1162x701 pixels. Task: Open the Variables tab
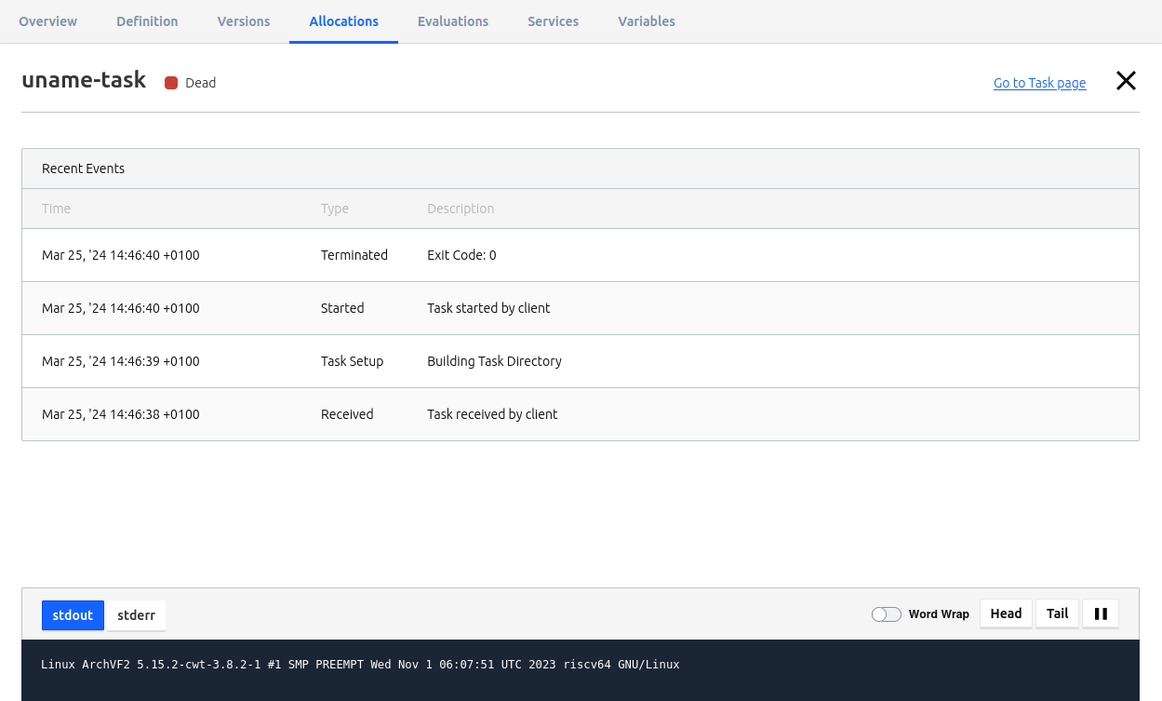647,21
